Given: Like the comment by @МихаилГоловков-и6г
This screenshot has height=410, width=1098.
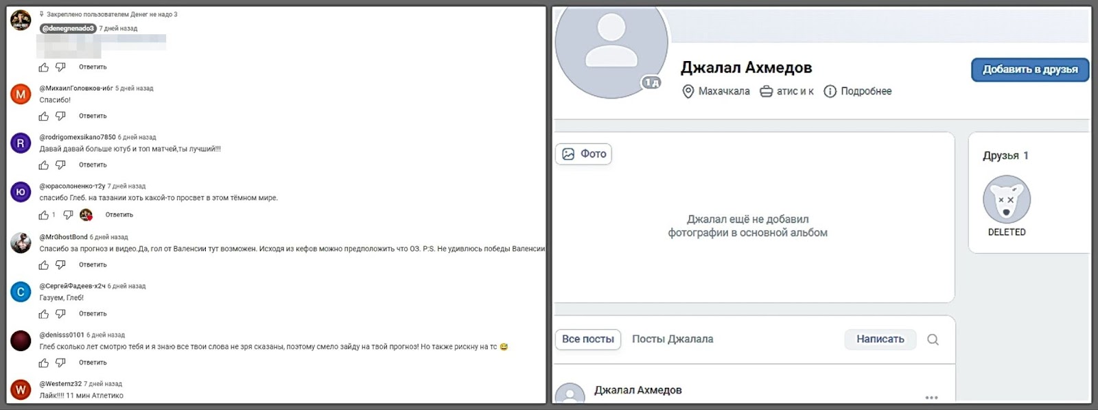Looking at the screenshot, I should coord(44,116).
